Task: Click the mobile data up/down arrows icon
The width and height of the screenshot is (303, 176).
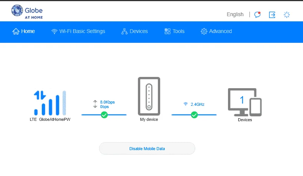Action: tap(40, 95)
